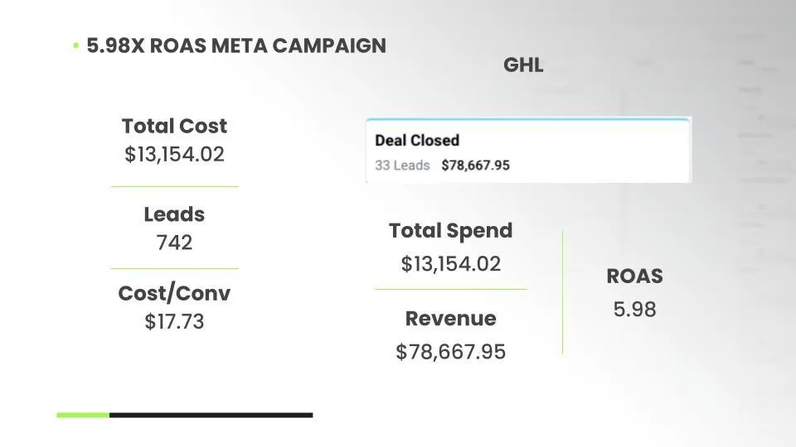
Task: Click the 5.98 ROAS value
Action: point(634,310)
